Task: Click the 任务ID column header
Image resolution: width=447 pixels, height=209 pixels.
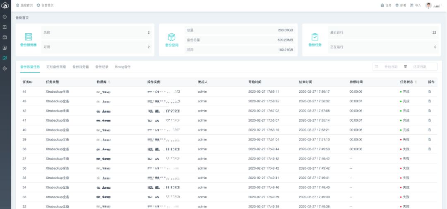Action: [27, 82]
